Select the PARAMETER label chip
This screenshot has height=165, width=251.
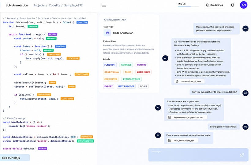pyautogui.click(x=111, y=79)
